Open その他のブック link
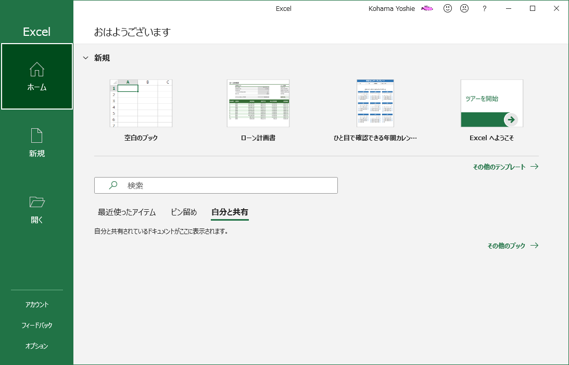This screenshot has width=569, height=365. (x=506, y=246)
